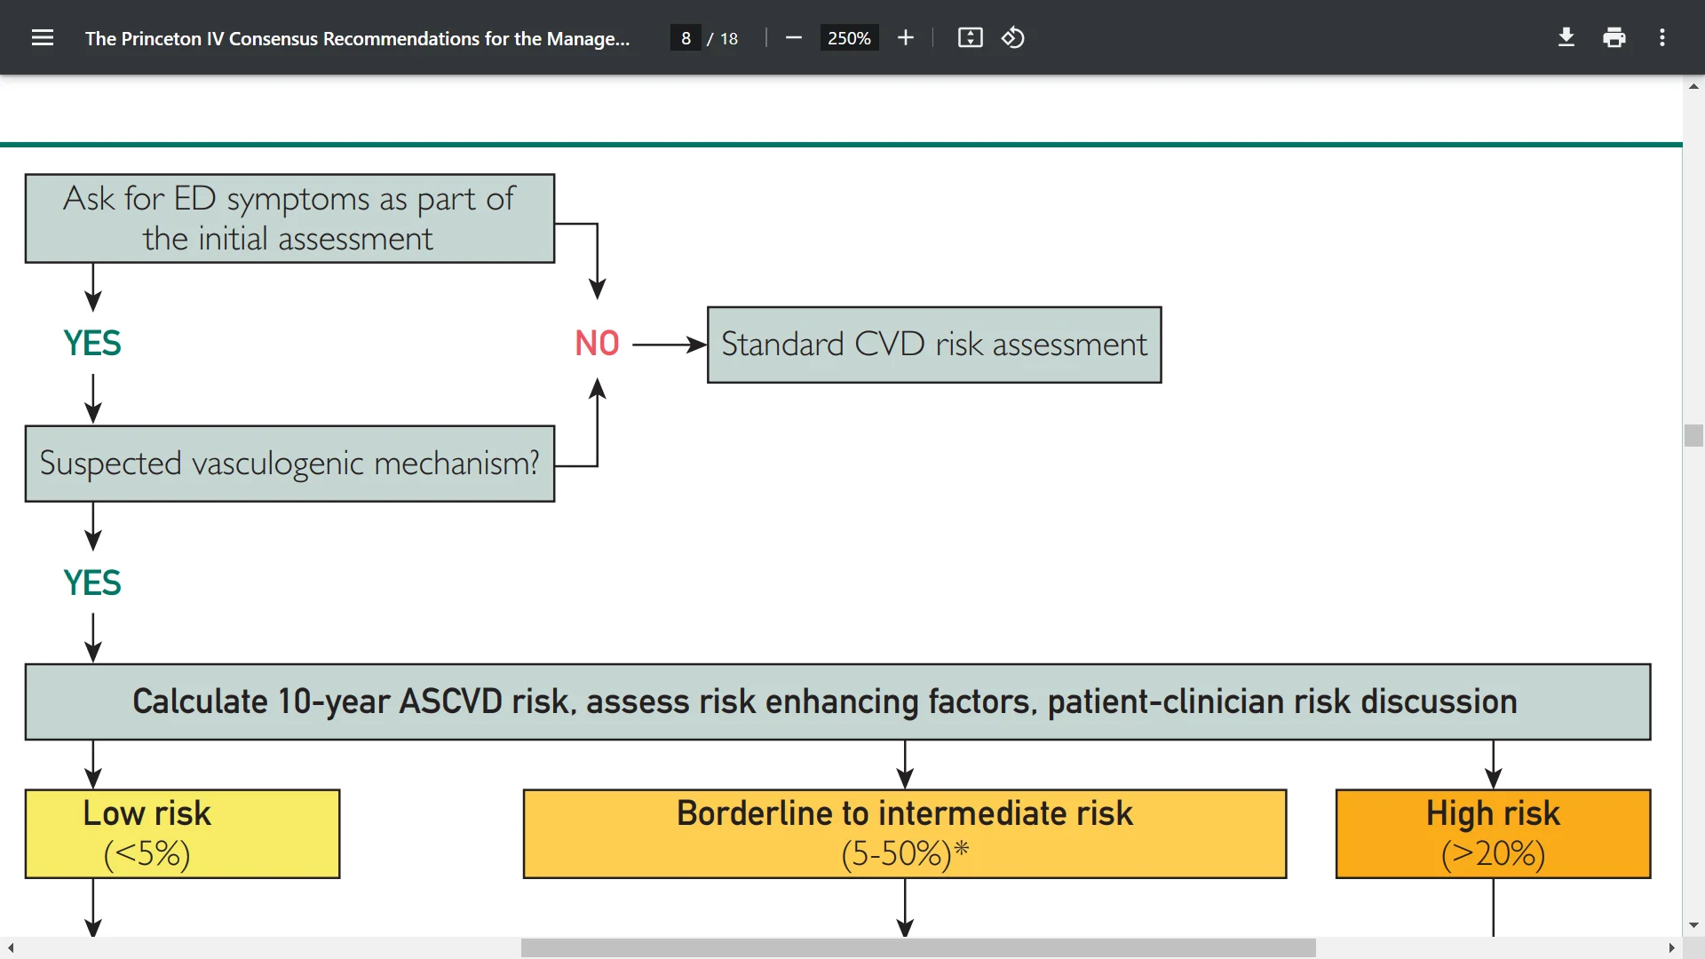The height and width of the screenshot is (959, 1705).
Task: Click the orange 'High risk (>20%)' box
Action: click(1493, 834)
